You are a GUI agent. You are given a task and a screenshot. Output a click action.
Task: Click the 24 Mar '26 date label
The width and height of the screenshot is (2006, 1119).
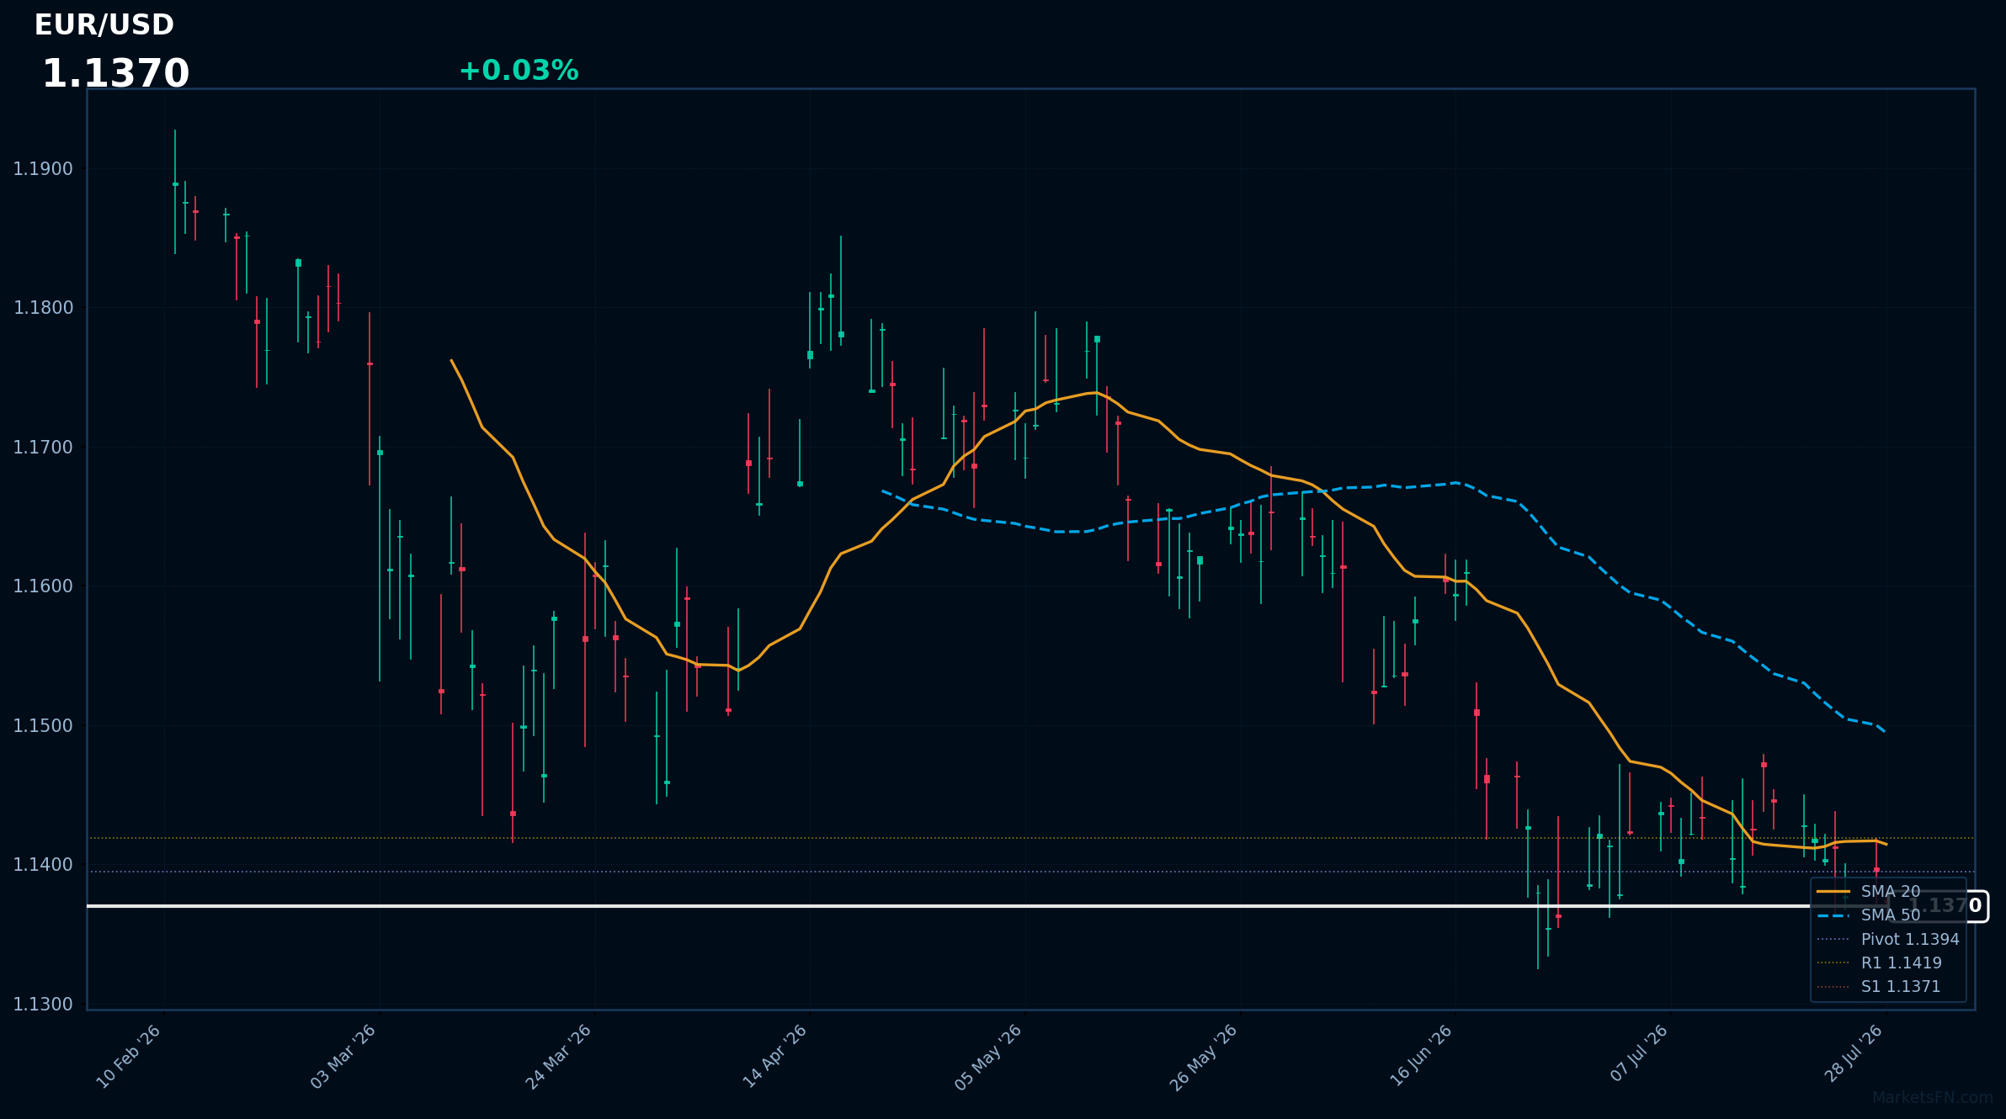tap(558, 1057)
